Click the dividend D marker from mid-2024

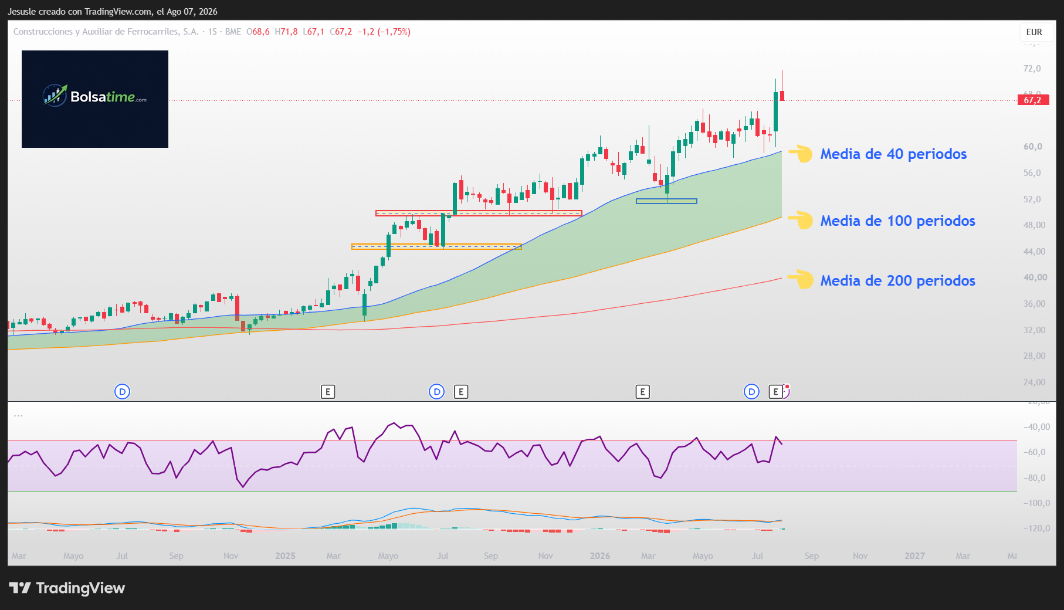point(122,392)
